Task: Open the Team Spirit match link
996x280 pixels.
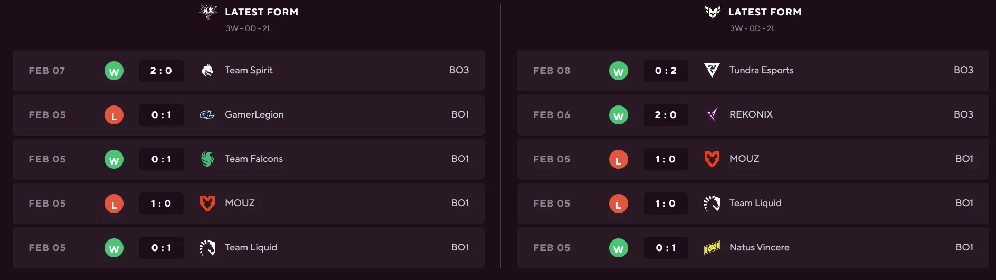Action: click(249, 70)
